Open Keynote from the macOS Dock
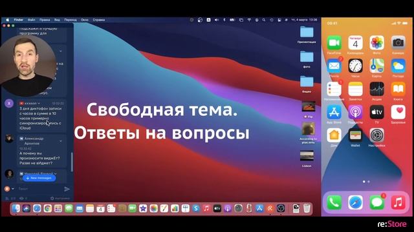 pos(186,209)
